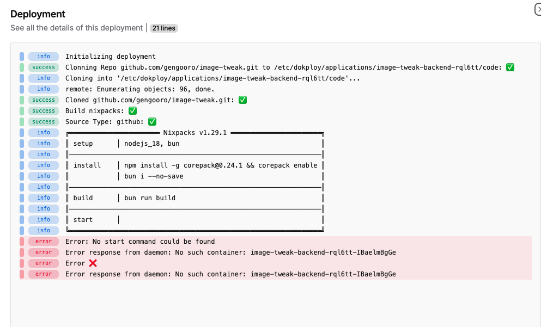The image size is (541, 327).
Task: Click the checkmark next to Cloned github.com line
Action: pyautogui.click(x=243, y=100)
